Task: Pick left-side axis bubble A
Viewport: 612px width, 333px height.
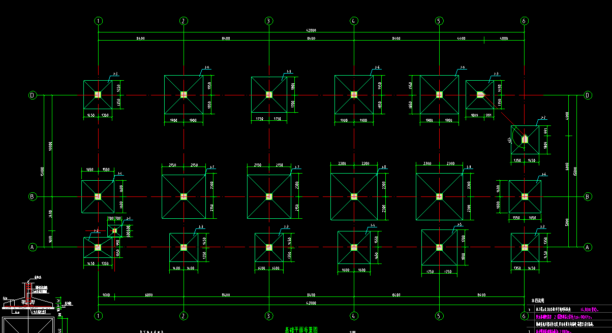Action: [33, 247]
